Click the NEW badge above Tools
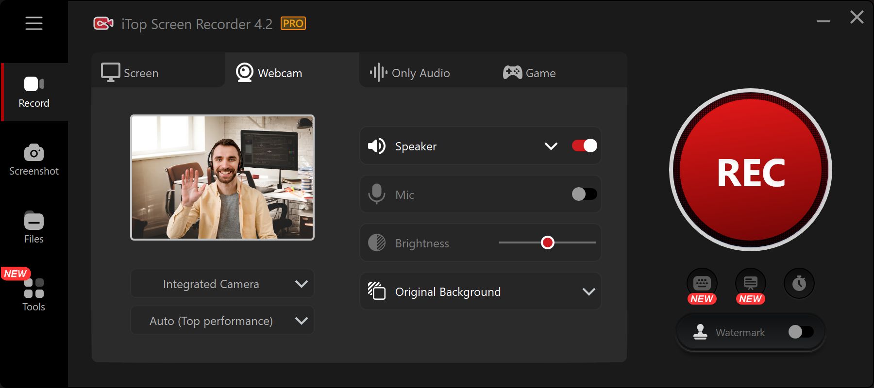The height and width of the screenshot is (388, 874). click(16, 274)
